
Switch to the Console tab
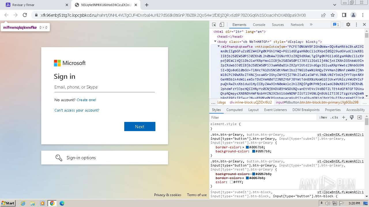point(259,25)
